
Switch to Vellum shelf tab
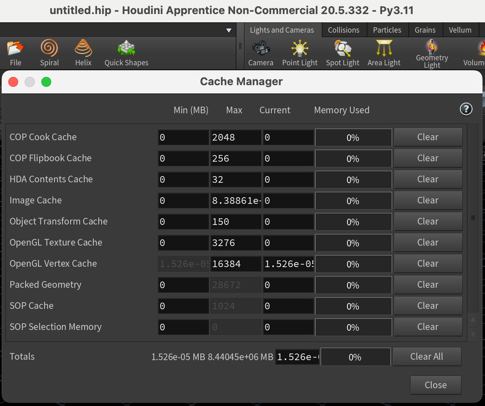[460, 30]
